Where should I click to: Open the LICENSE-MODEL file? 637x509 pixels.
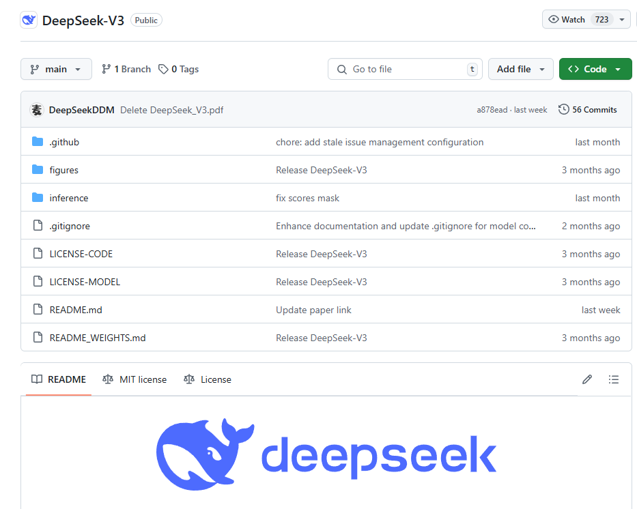[85, 282]
